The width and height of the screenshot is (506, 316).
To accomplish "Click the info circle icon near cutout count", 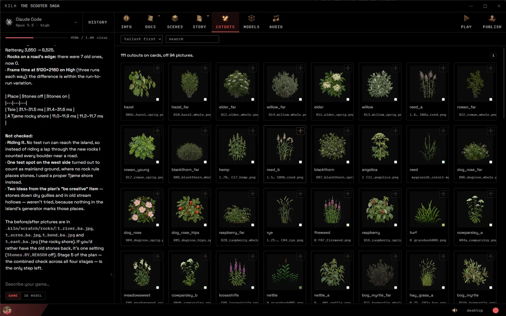I will pyautogui.click(x=493, y=55).
